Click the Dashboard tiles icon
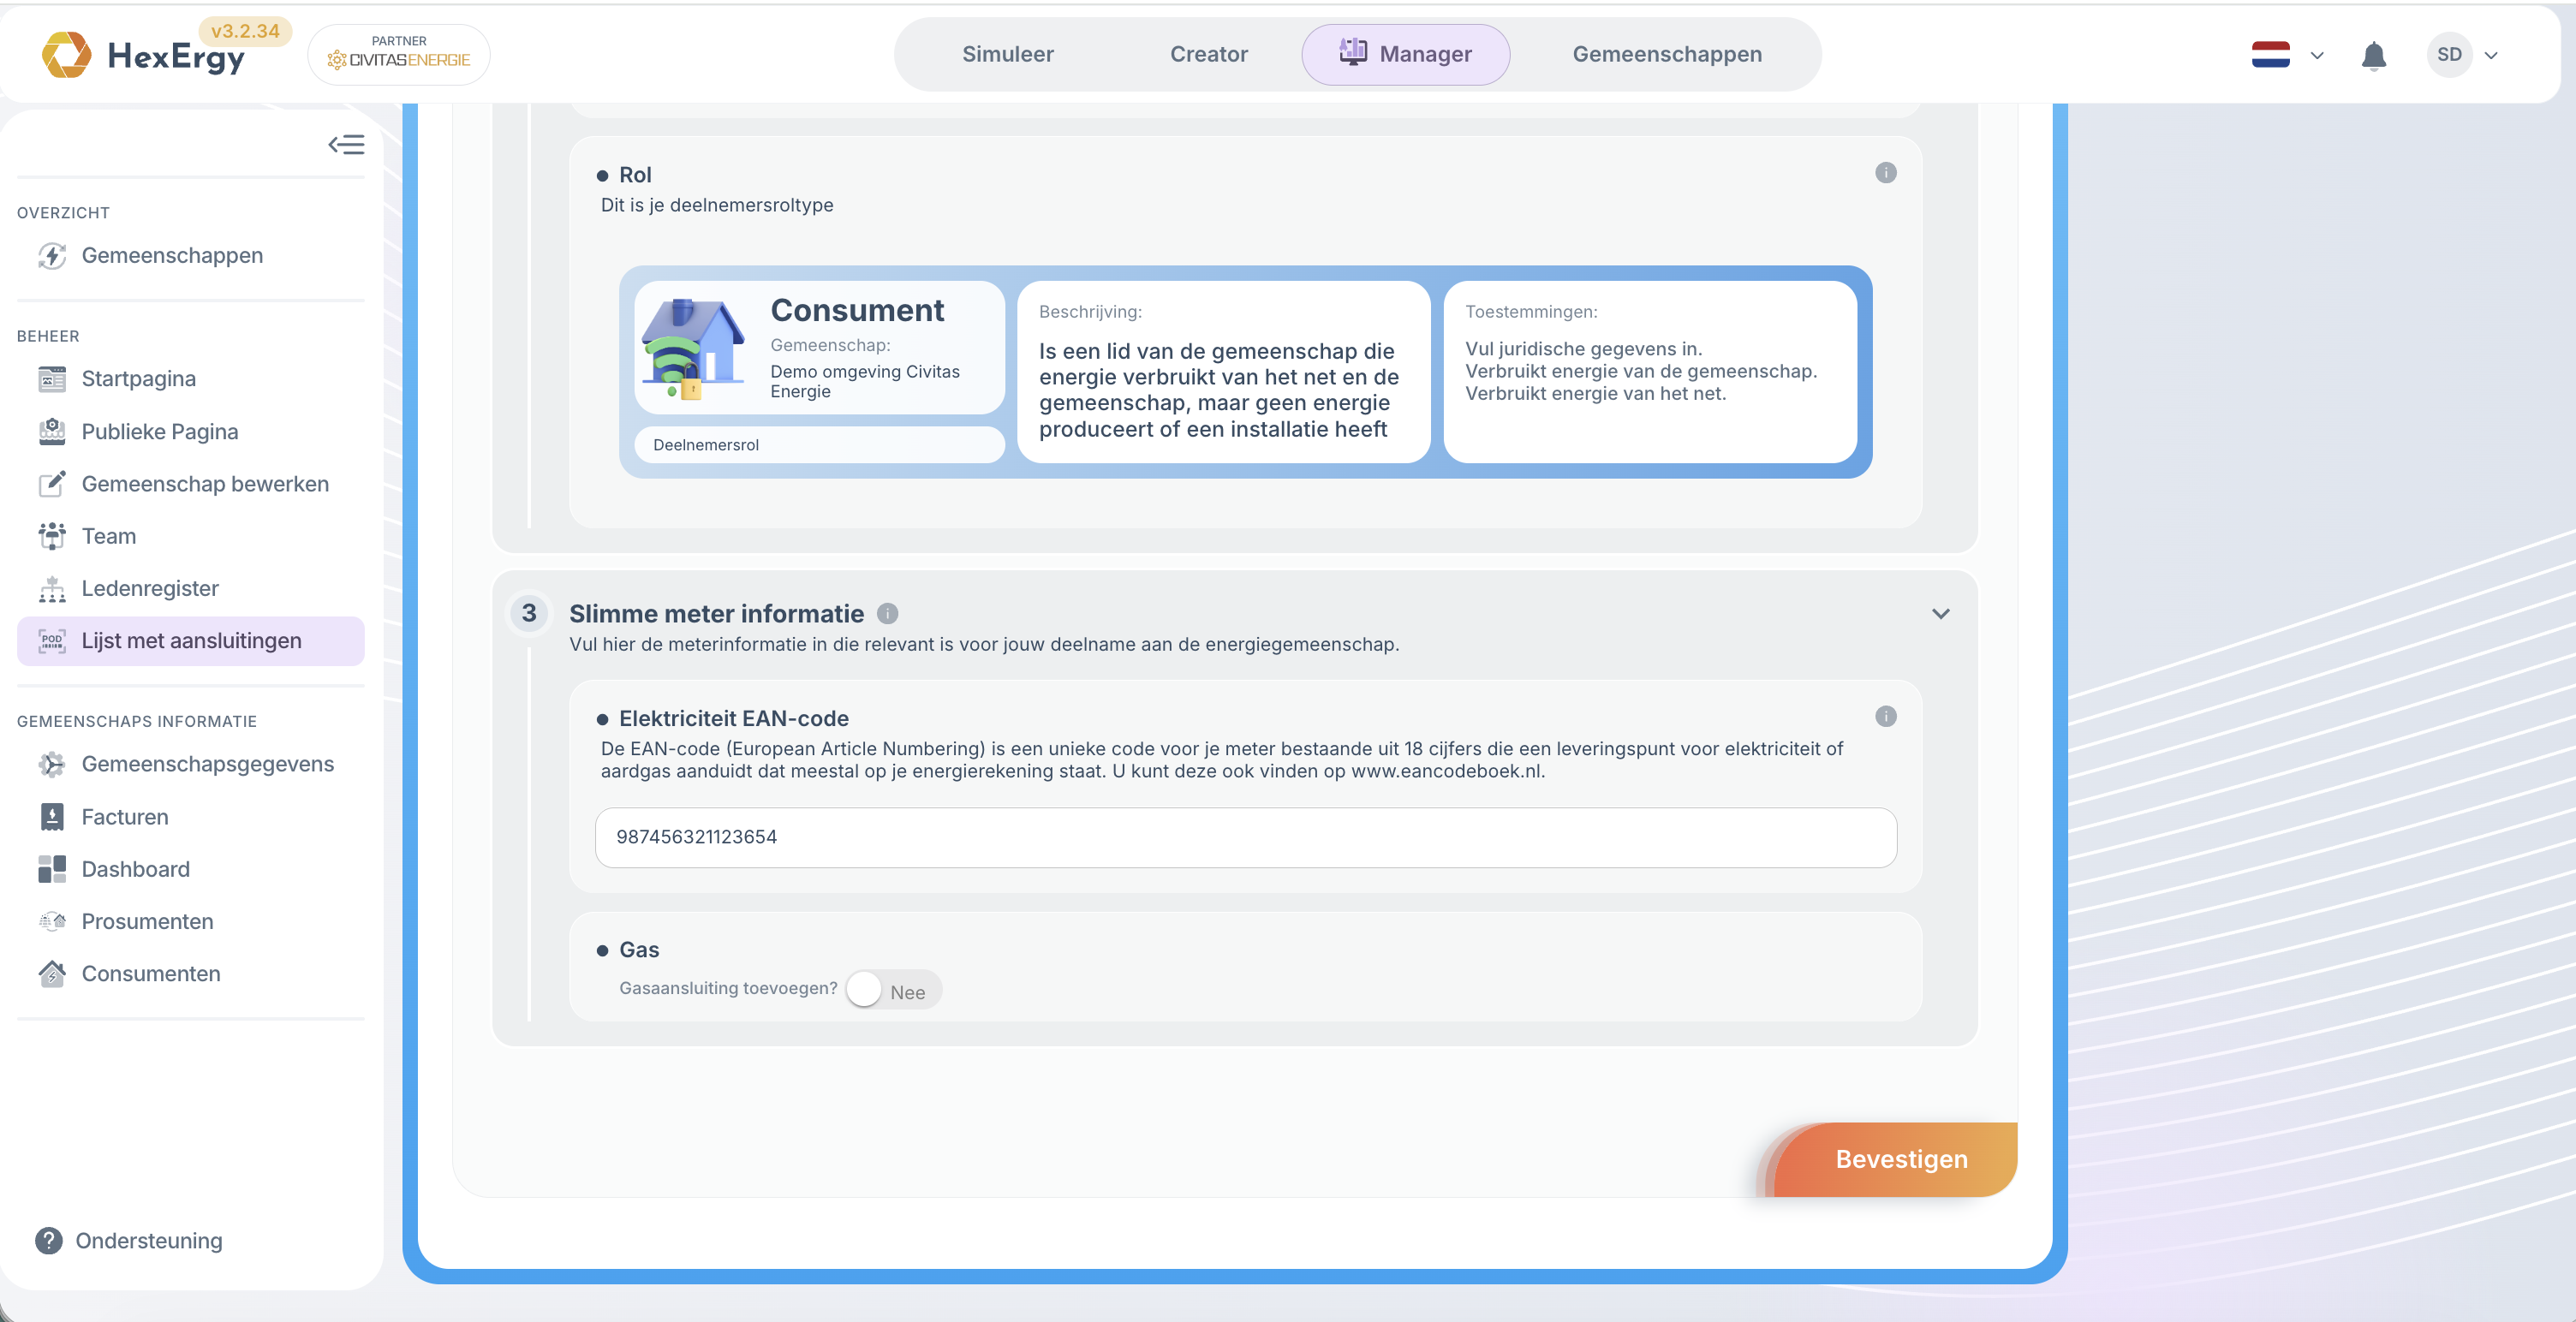 pos(52,869)
